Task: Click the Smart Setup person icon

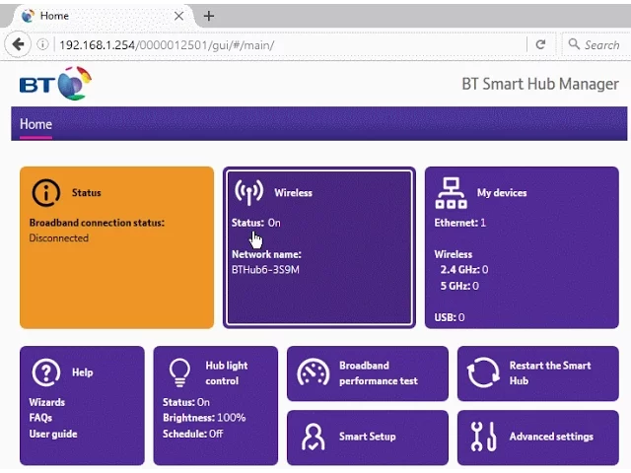Action: point(314,437)
